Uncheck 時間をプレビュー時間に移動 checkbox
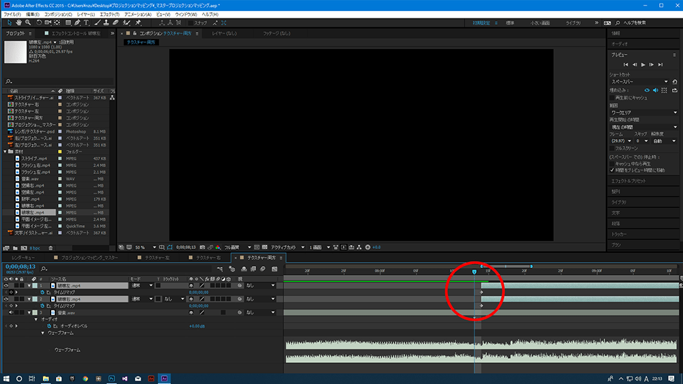Image resolution: width=683 pixels, height=384 pixels. coord(612,170)
